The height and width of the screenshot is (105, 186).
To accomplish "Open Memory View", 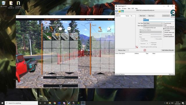I will pyautogui.click(x=122, y=50).
